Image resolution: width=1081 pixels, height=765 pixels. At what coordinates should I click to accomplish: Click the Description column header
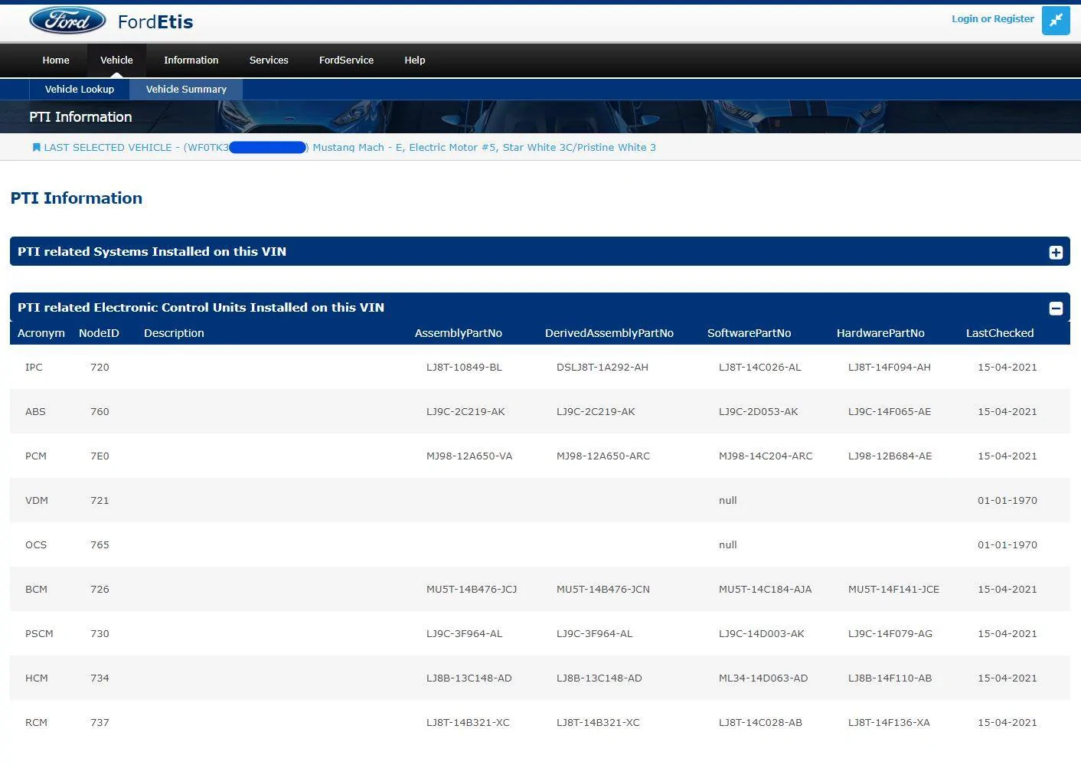(x=174, y=333)
